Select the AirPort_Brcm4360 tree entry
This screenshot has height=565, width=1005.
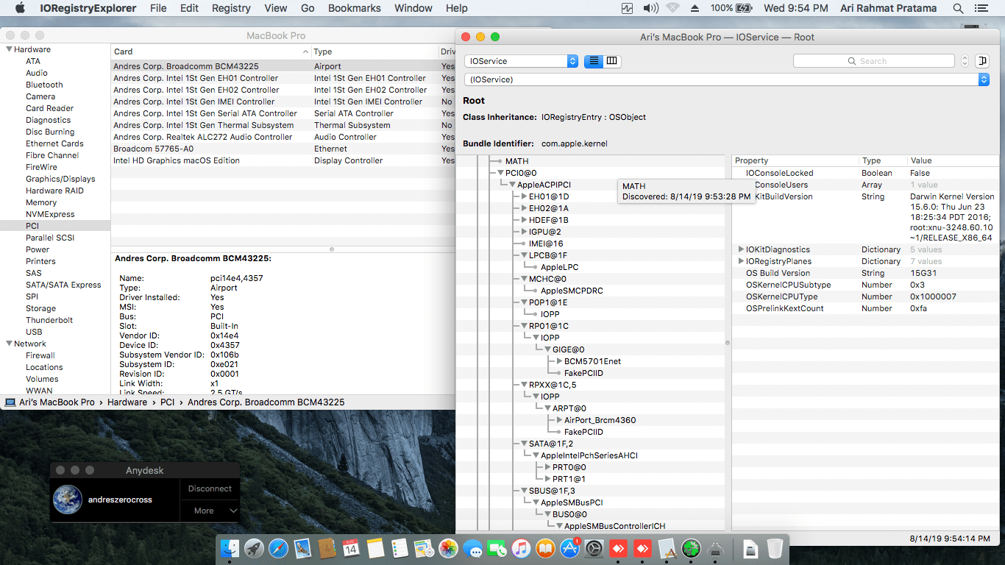tap(600, 420)
